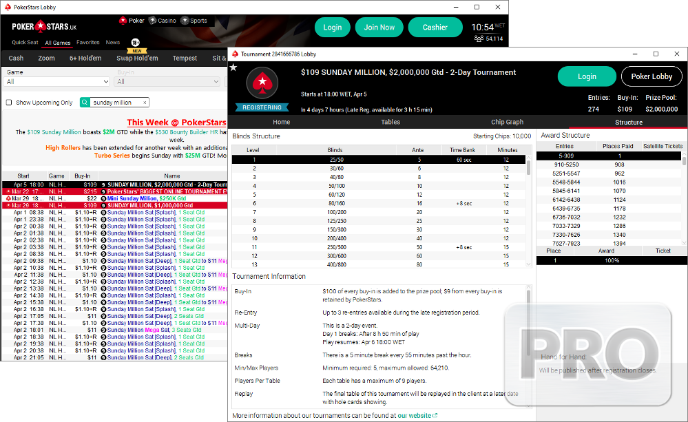
Task: Click the Join Now button
Action: [379, 28]
